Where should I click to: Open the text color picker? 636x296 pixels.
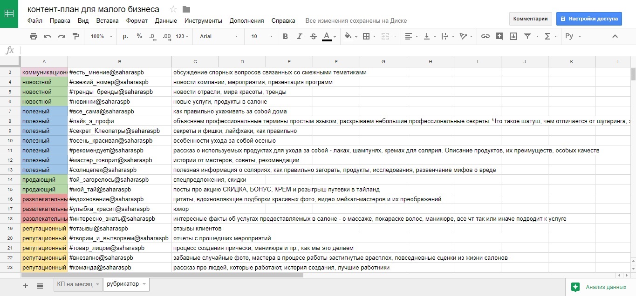pos(329,36)
